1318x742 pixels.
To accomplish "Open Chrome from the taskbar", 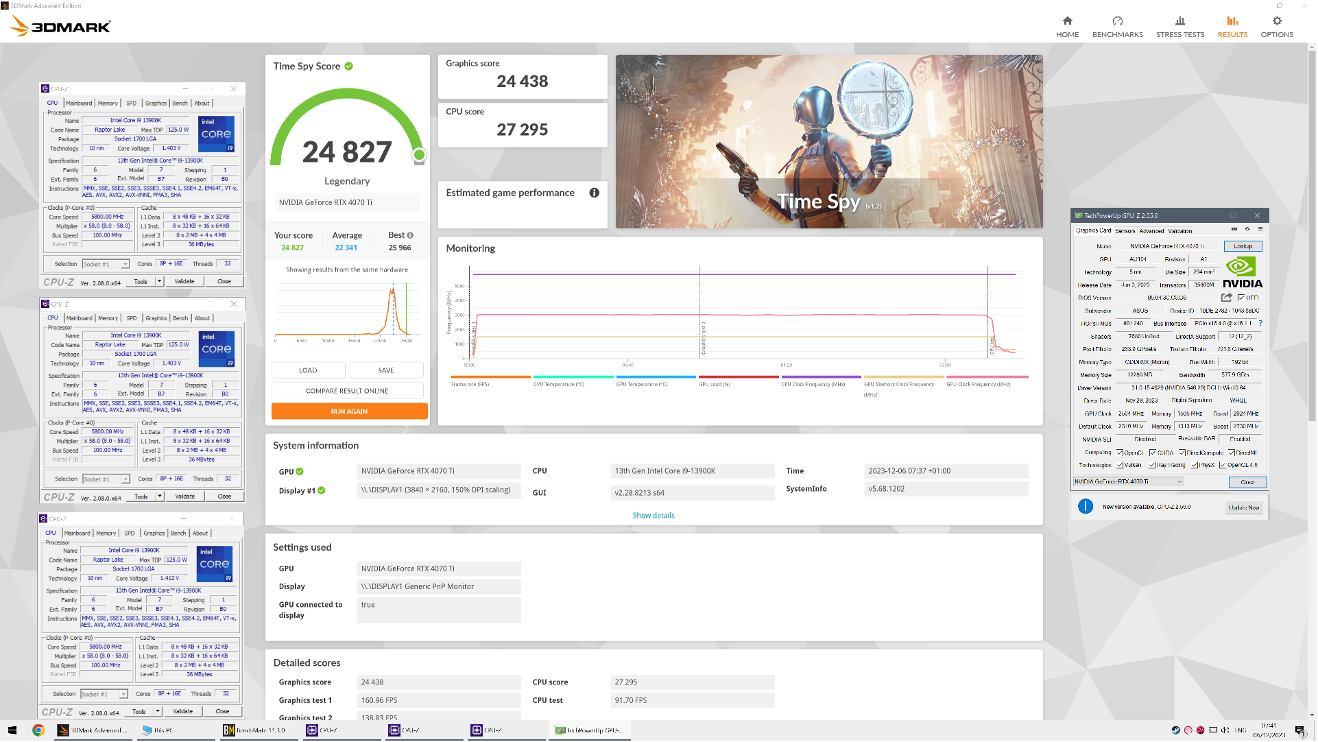I will [38, 731].
